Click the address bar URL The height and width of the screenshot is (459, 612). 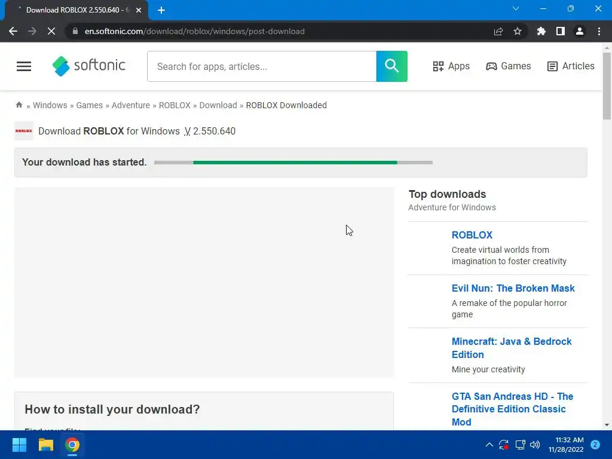194,31
